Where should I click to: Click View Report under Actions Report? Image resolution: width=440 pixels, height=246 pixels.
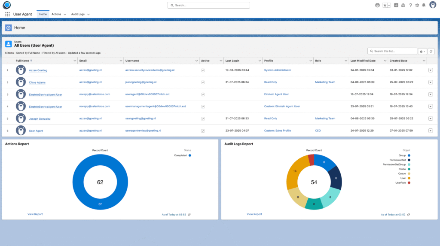coord(35,214)
